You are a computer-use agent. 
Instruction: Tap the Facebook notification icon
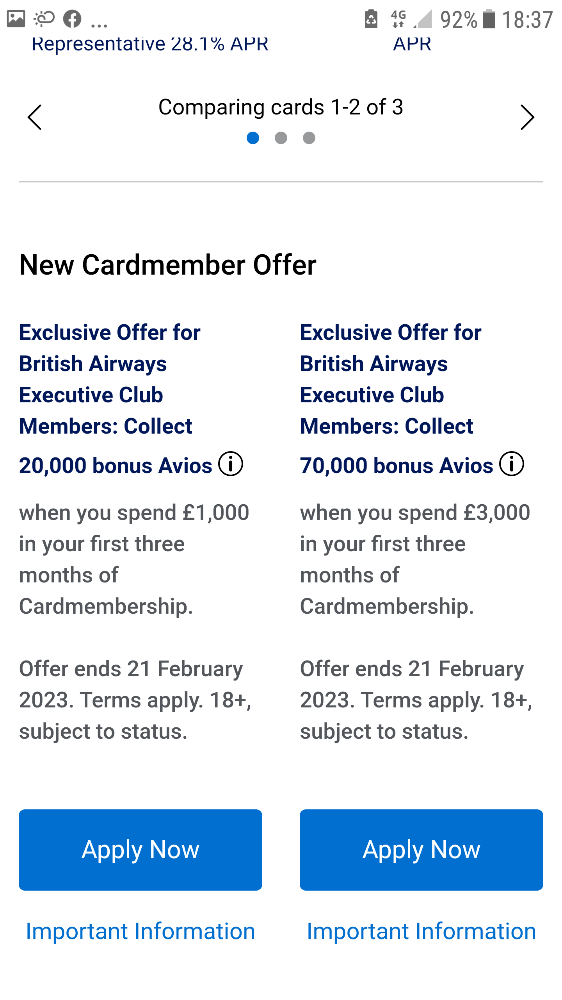72,19
